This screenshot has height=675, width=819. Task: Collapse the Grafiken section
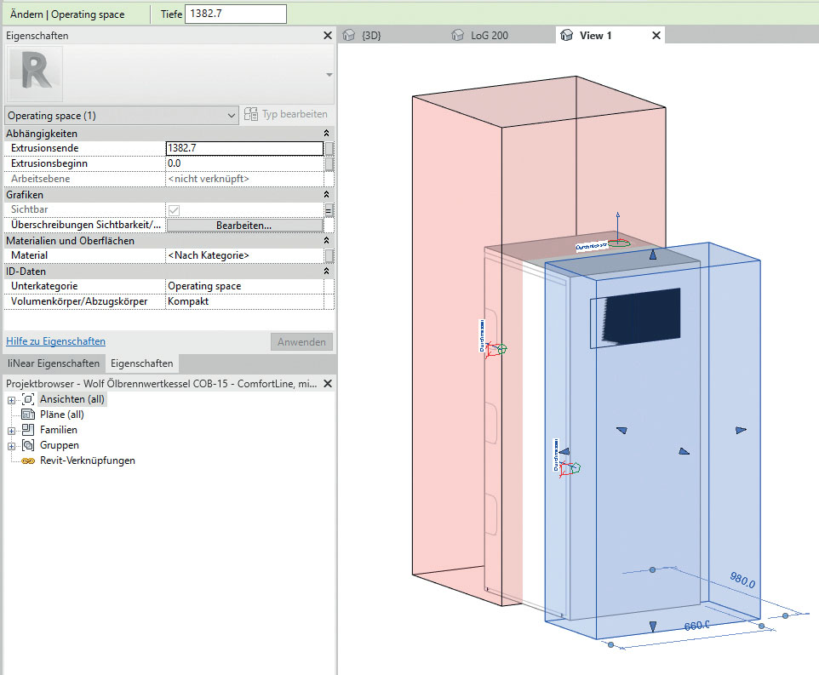pyautogui.click(x=326, y=195)
